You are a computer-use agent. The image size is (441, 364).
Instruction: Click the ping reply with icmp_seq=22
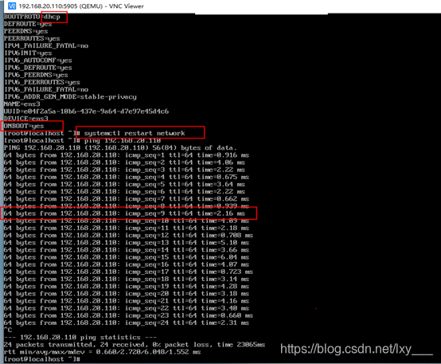127,308
